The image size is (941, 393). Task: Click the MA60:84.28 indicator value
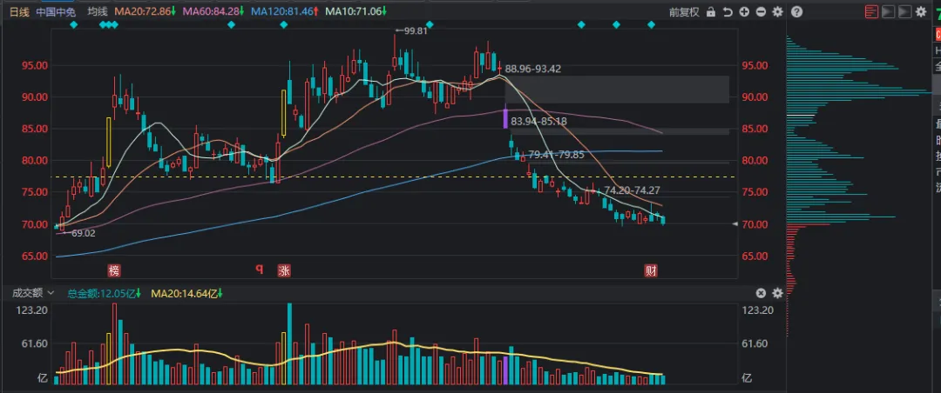pyautogui.click(x=213, y=11)
